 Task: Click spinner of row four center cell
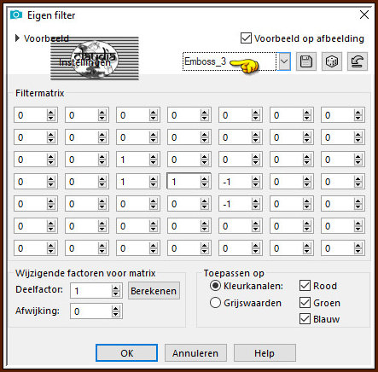click(x=205, y=182)
